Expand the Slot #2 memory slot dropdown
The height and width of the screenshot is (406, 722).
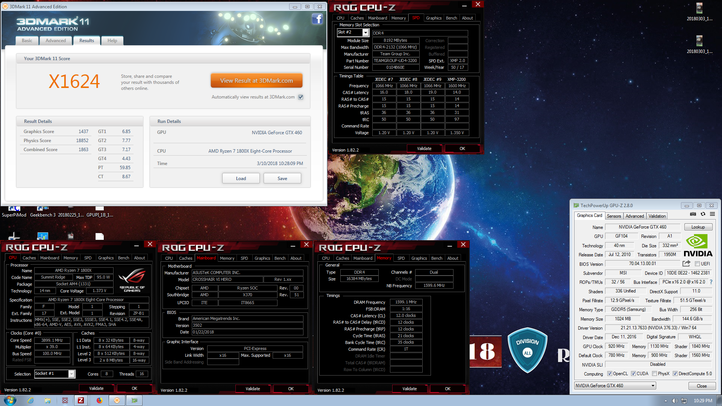(x=365, y=33)
